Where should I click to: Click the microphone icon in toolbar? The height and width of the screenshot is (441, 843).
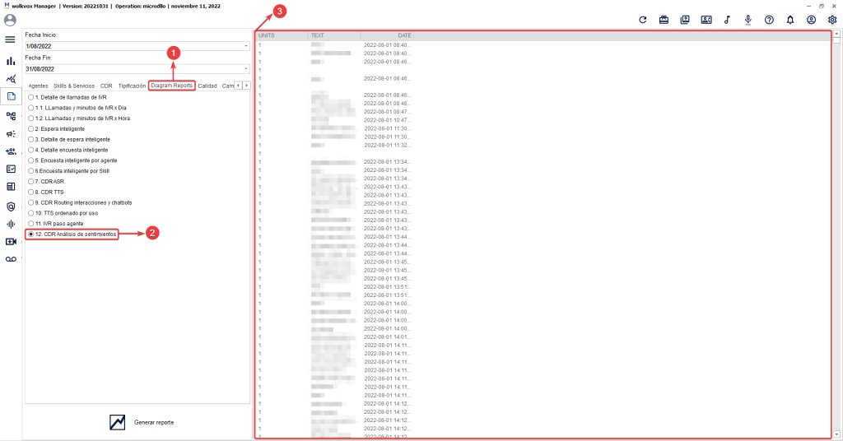pyautogui.click(x=748, y=20)
